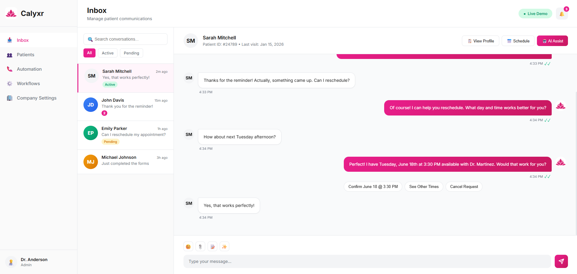Viewport: 577px width, 274px height.
Task: Click the sparkles AI suggestion icon
Action: coord(224,247)
